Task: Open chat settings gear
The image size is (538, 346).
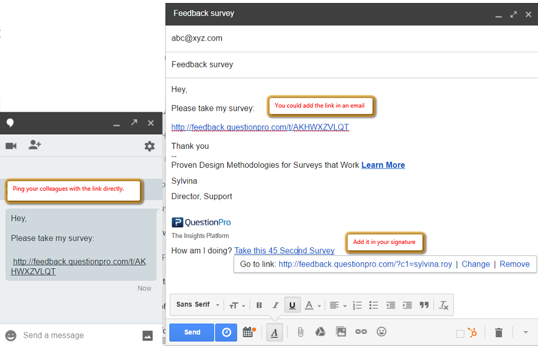Action: pyautogui.click(x=149, y=146)
